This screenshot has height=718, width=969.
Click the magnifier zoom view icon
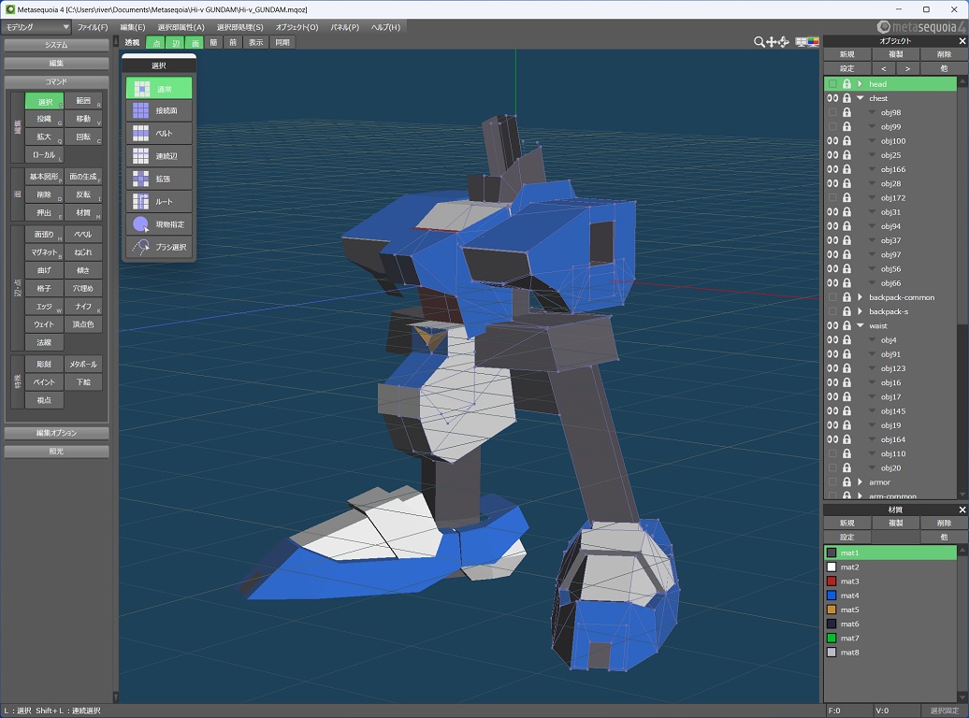[759, 42]
